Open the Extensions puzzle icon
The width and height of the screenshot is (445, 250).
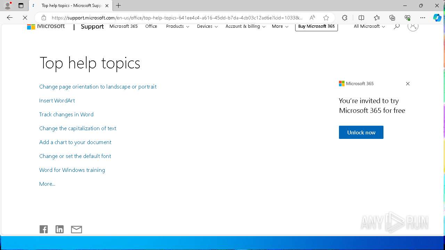(345, 18)
